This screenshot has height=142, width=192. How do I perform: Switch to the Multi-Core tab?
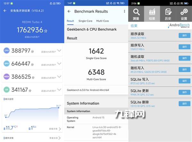(102, 21)
